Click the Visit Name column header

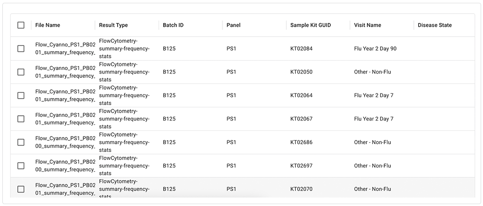pos(367,25)
